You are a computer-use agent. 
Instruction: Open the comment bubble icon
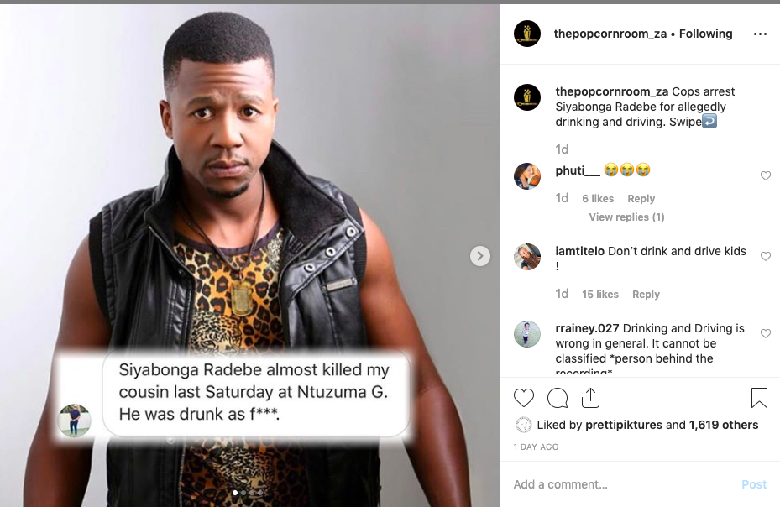[558, 398]
